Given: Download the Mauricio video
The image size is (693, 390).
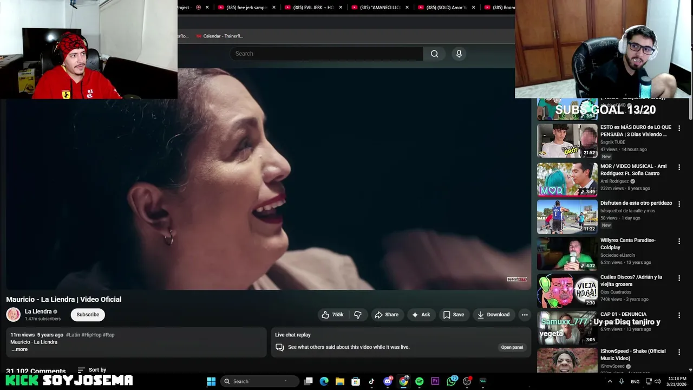Looking at the screenshot, I should (493, 315).
